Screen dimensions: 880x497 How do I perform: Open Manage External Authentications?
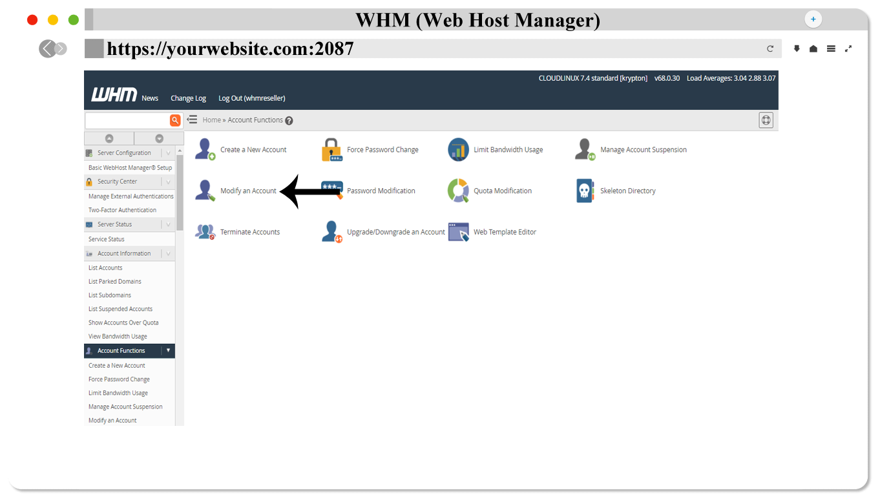click(x=131, y=196)
